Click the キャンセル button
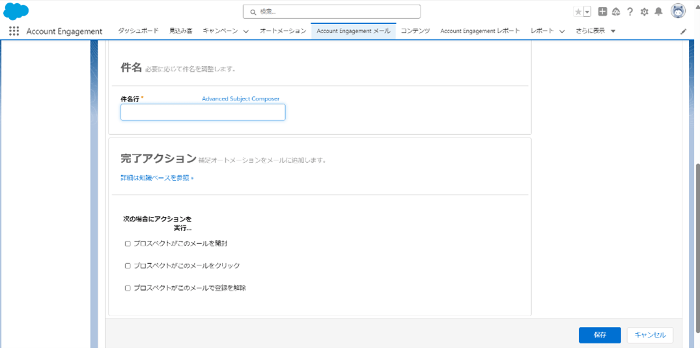 point(650,334)
